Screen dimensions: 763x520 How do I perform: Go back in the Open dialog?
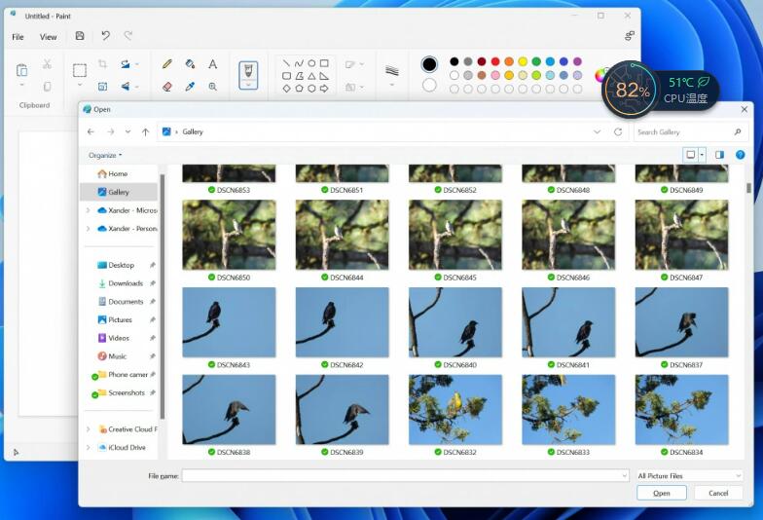click(x=91, y=132)
